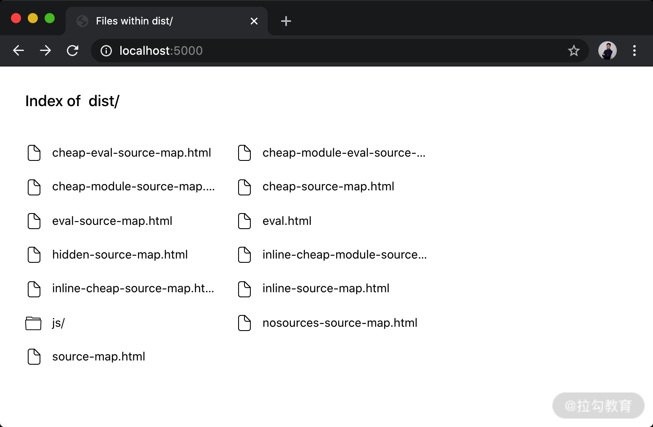
Task: Open hidden-source-map.html link
Action: click(x=119, y=255)
